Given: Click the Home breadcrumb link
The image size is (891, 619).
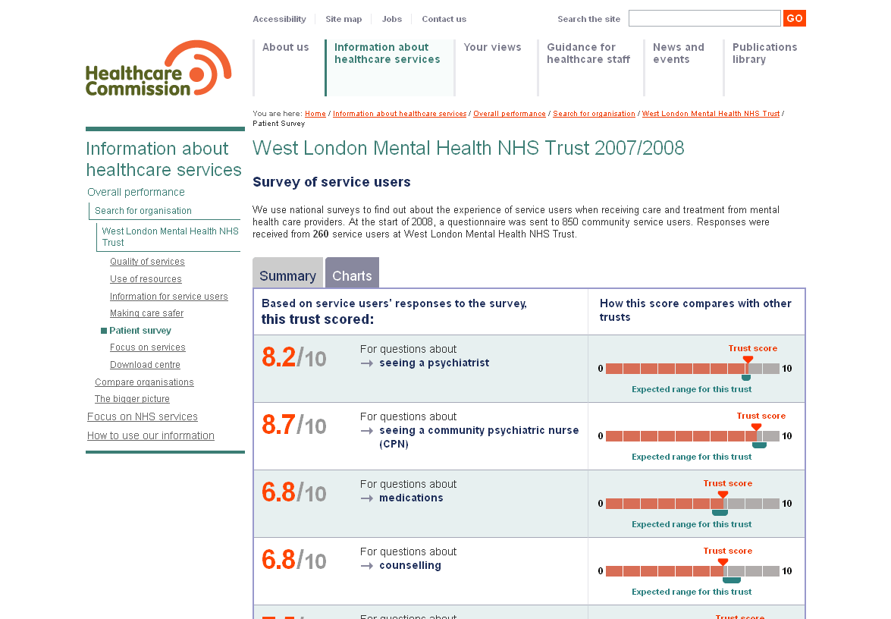Looking at the screenshot, I should pyautogui.click(x=315, y=114).
